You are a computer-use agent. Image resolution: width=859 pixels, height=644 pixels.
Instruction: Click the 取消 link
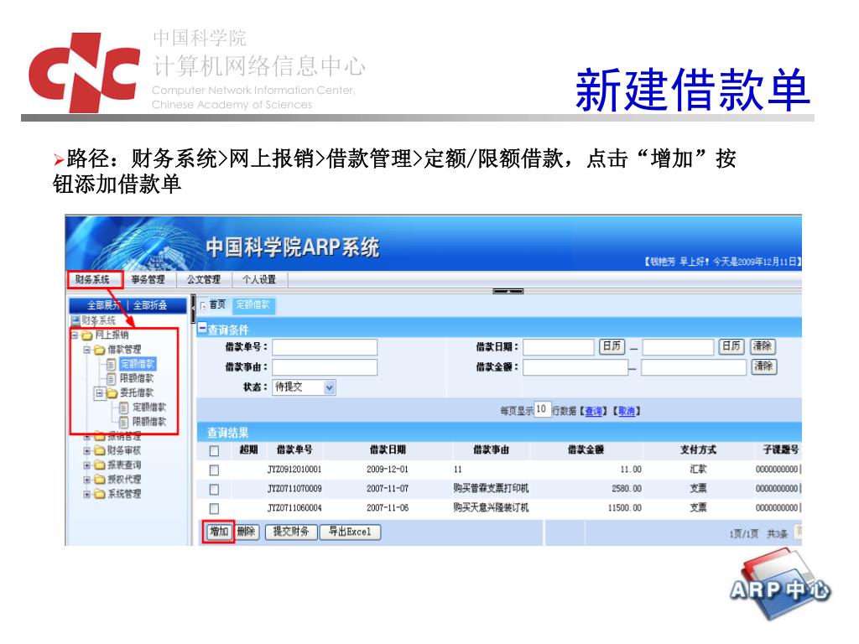coord(627,411)
